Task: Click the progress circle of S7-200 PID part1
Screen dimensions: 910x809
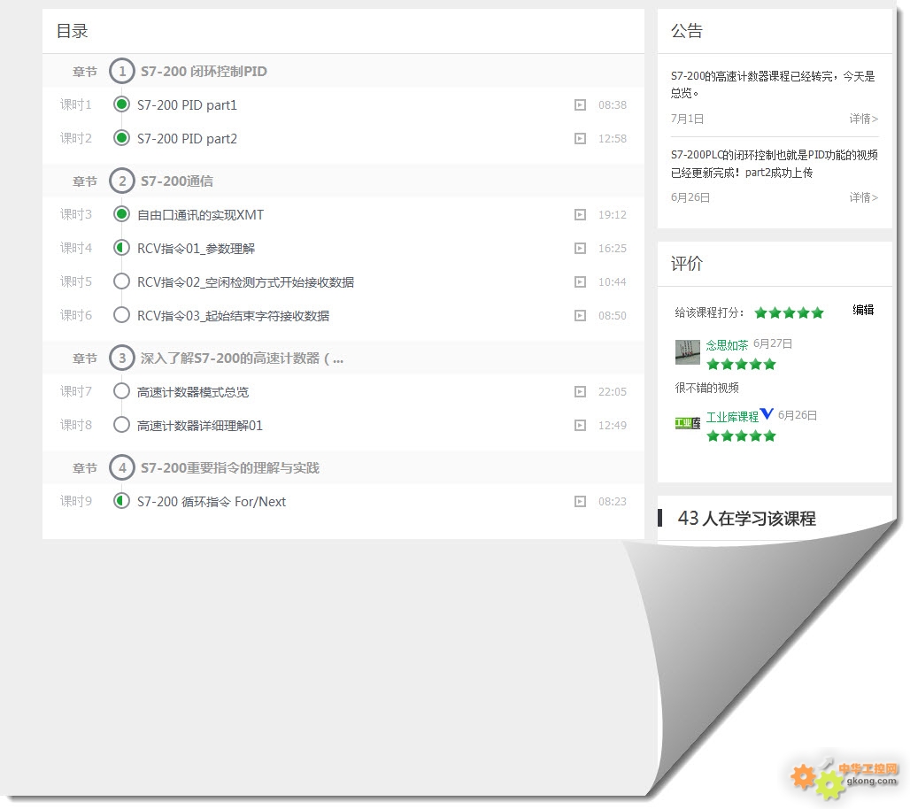Action: (x=121, y=104)
